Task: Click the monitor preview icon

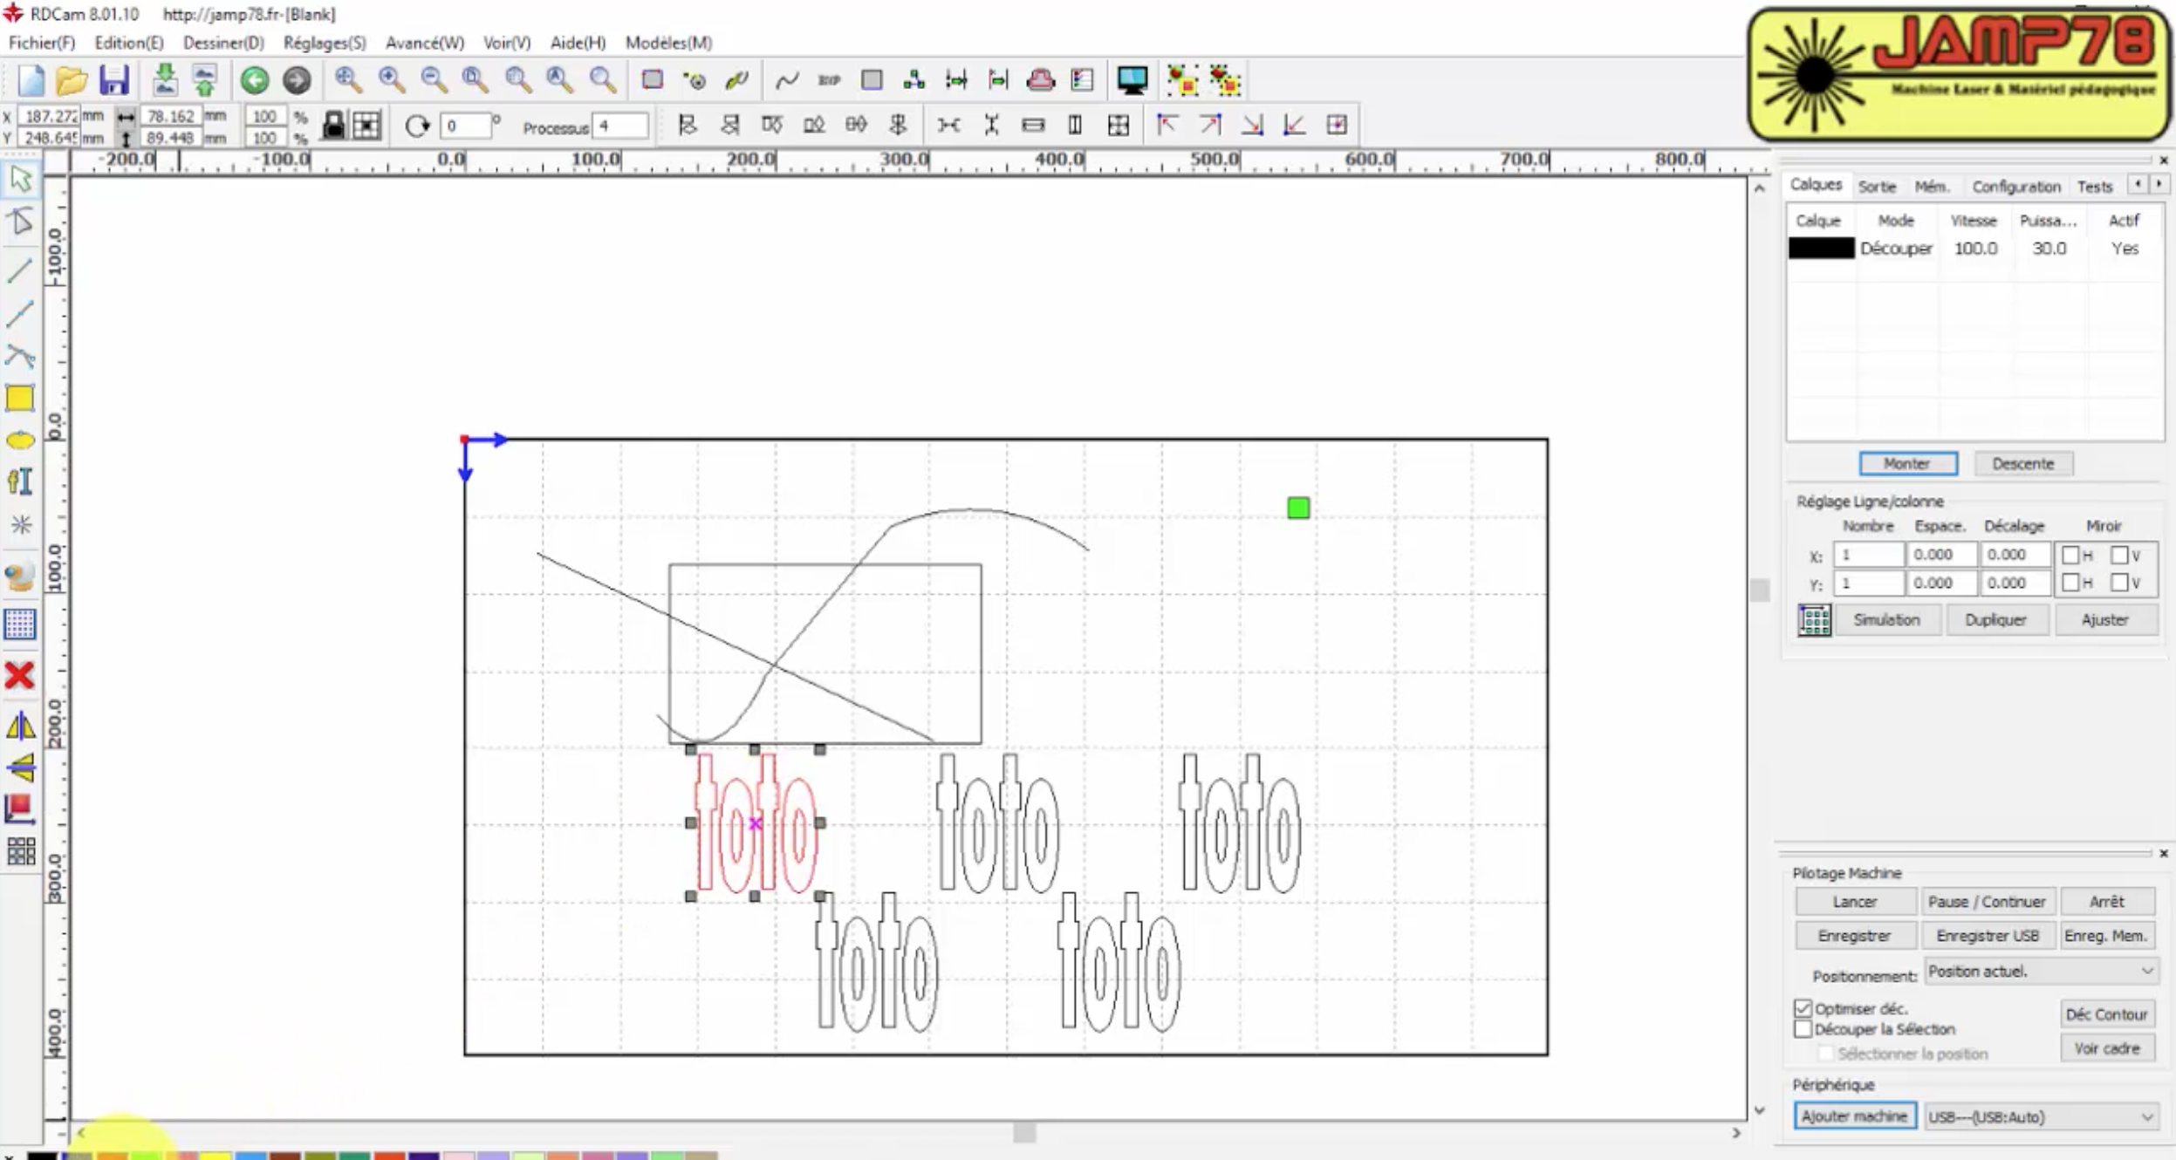Action: click(x=1132, y=80)
